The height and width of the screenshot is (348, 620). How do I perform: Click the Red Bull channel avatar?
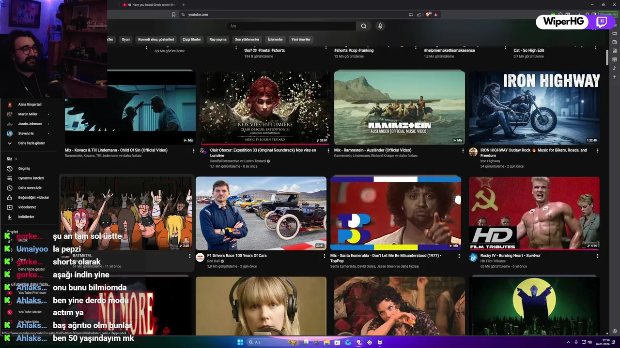tap(200, 258)
